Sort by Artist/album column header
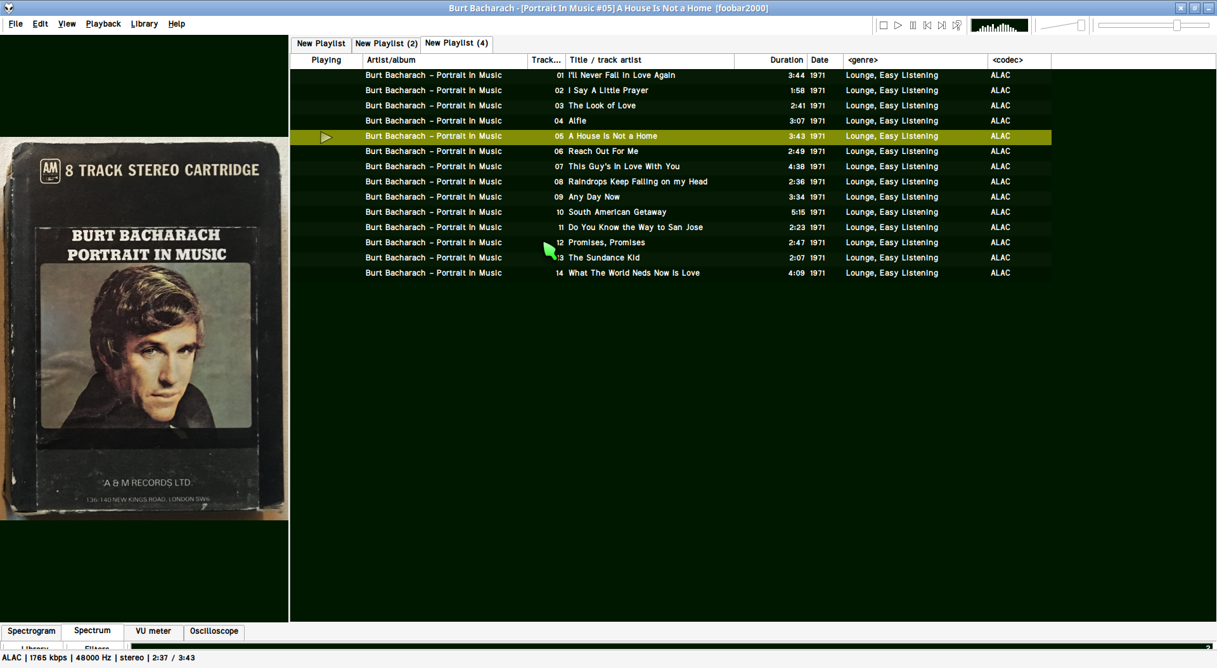The height and width of the screenshot is (668, 1217). click(445, 60)
